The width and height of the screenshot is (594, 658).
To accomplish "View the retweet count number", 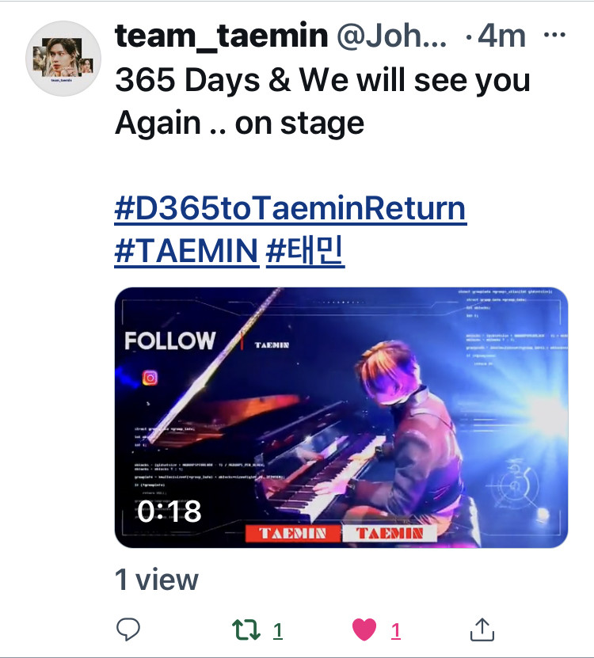I will (x=277, y=630).
